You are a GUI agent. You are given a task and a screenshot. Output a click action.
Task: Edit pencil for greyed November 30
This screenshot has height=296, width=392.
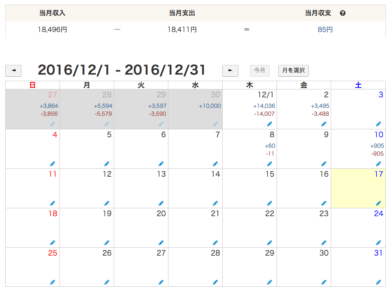point(215,124)
